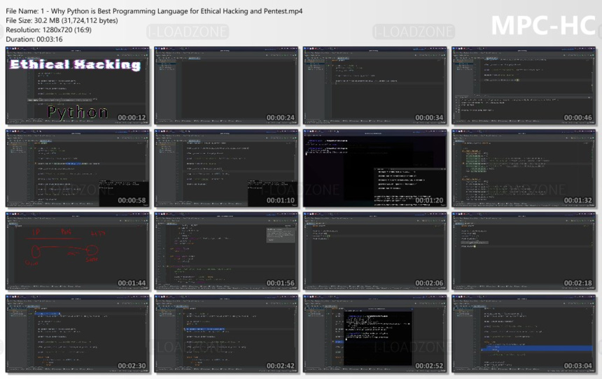Open the thumbnail at timestamp 00:01:32
Image resolution: width=602 pixels, height=379 pixels.
(x=524, y=169)
